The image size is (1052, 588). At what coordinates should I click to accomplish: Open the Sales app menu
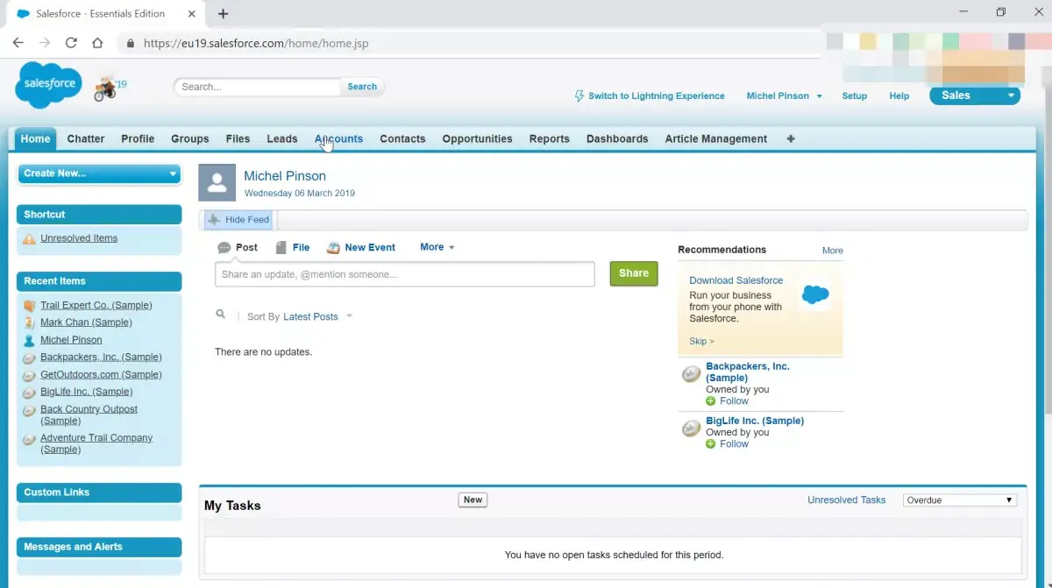point(975,96)
